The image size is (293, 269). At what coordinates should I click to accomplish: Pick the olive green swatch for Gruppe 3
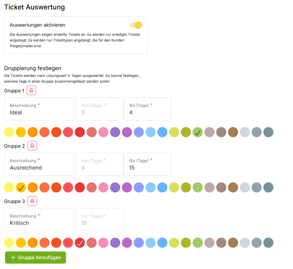186,243
